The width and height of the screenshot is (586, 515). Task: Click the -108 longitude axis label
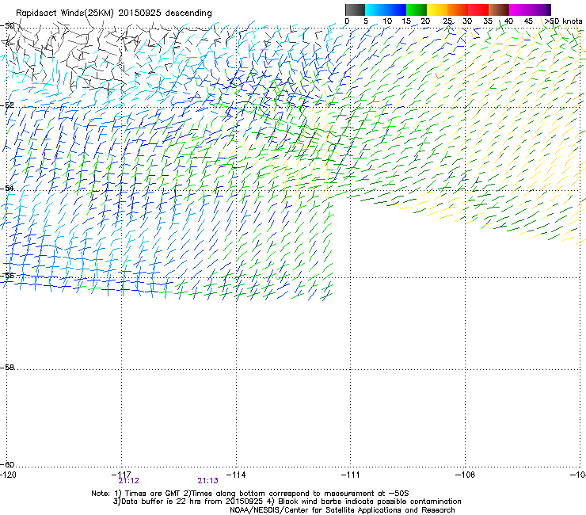(465, 475)
